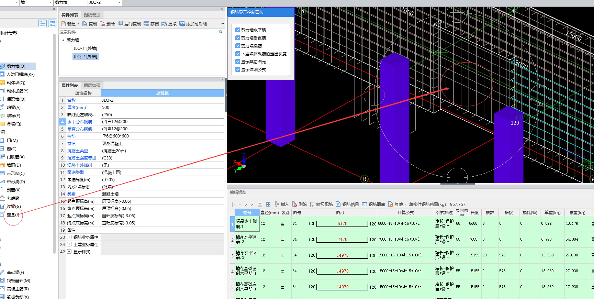Open the 混凝土强度等级 property link

[82, 158]
